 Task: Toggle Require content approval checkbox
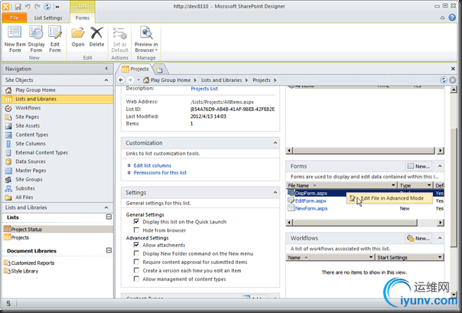point(136,262)
